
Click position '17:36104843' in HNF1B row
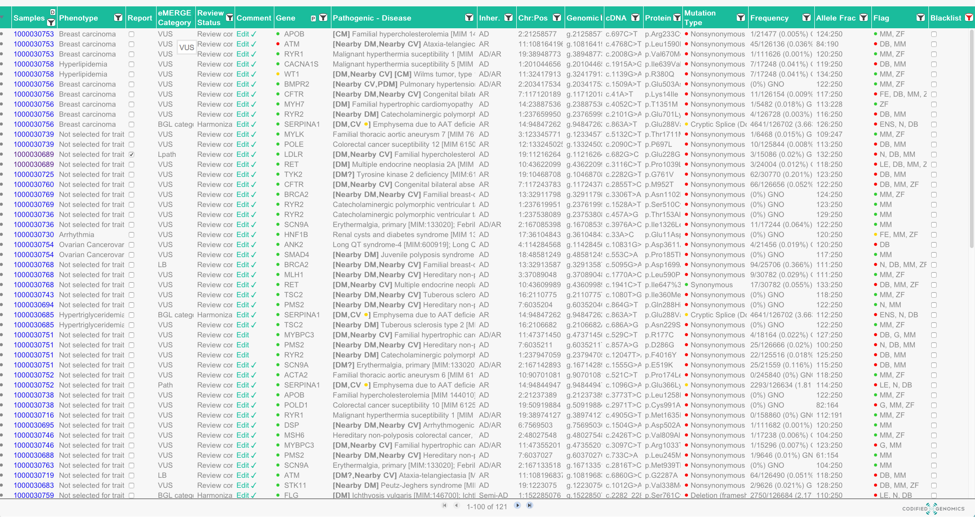tap(540, 235)
